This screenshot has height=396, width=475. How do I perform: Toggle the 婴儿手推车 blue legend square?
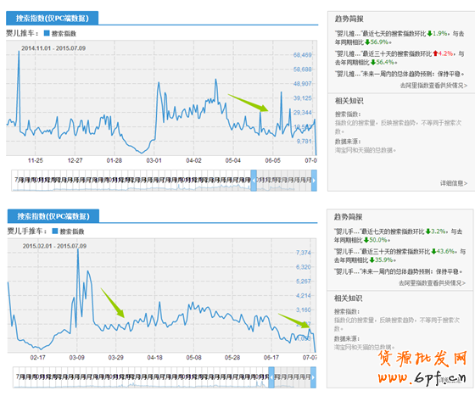coord(55,231)
